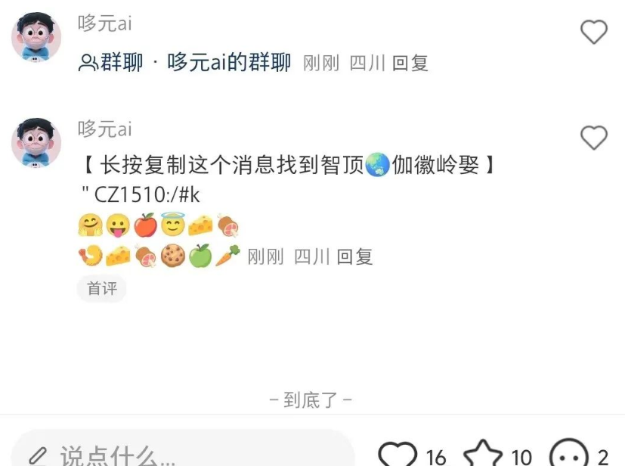This screenshot has width=625, height=466.
Task: Tap the red apple emoji in the comment
Action: point(145,225)
